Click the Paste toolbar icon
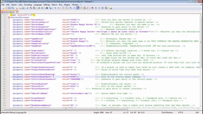The height and width of the screenshot is (114, 203). 34,8
